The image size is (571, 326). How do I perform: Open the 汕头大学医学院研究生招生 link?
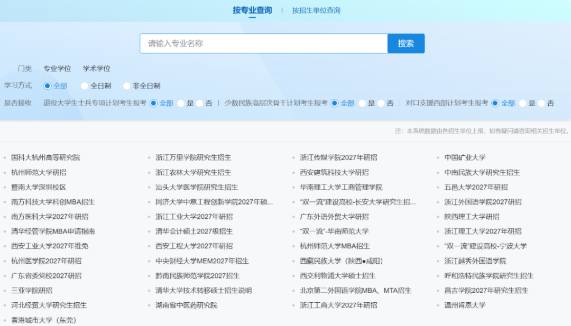tap(197, 188)
